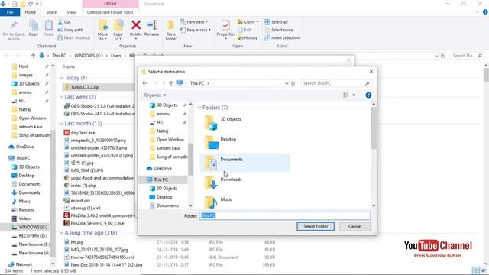Screen dimensions: 489x275
Task: Select Turbo.C.3.2.zip file
Action: tap(99, 87)
